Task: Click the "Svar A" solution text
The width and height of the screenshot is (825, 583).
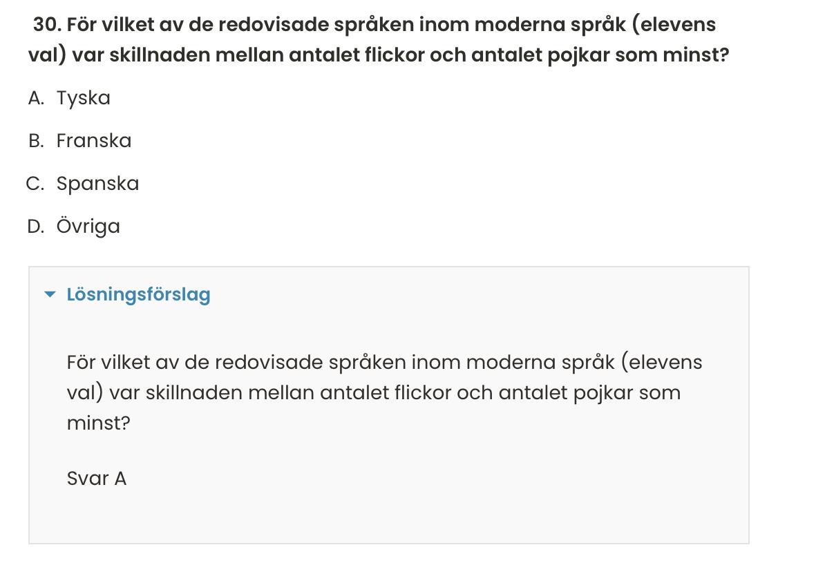Action: [x=97, y=479]
